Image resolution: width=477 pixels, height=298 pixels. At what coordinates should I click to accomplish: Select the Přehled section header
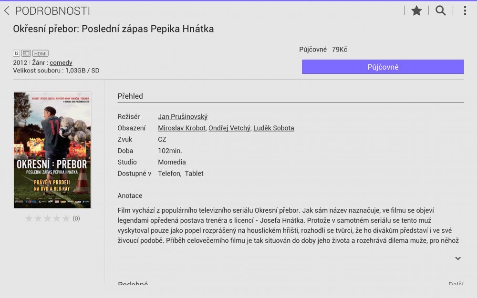(130, 96)
